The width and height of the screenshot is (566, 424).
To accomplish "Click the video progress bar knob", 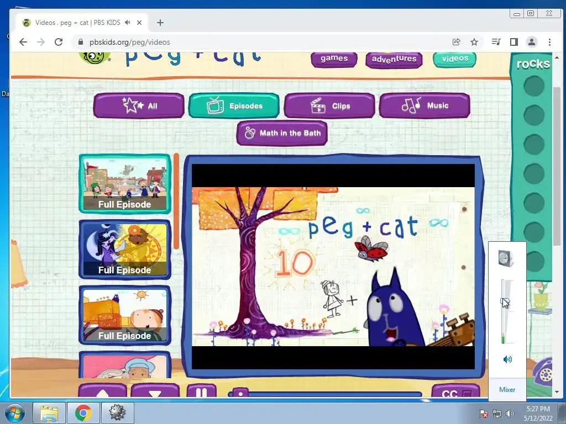I will [x=240, y=393].
